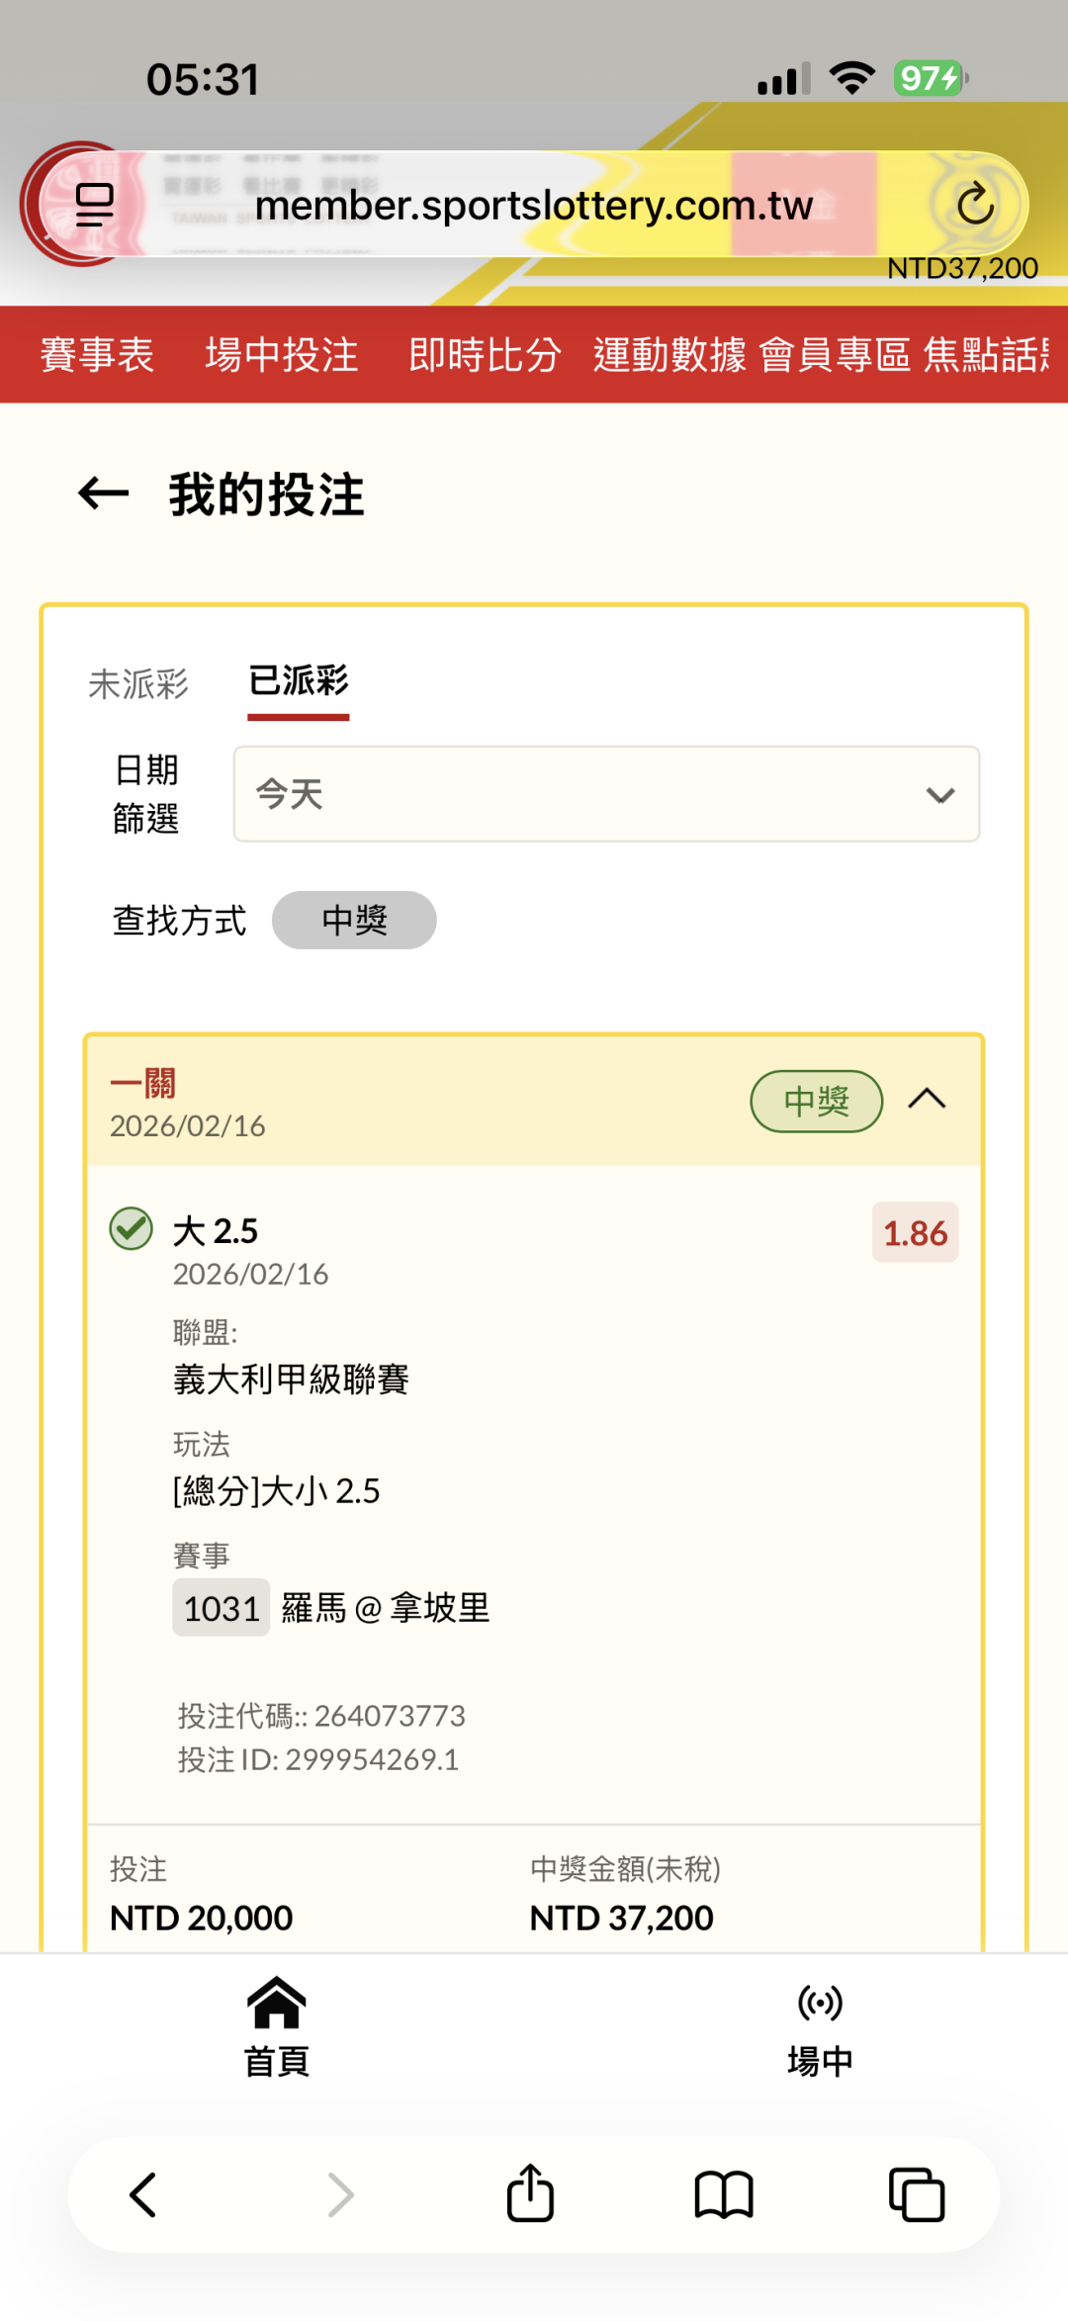Screen dimensions: 1068x2321
Task: Open 場中投注 in navigation bar
Action: coord(282,355)
